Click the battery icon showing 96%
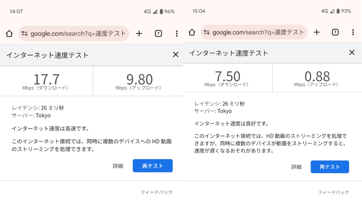This screenshot has height=203, width=362. tap(161, 11)
